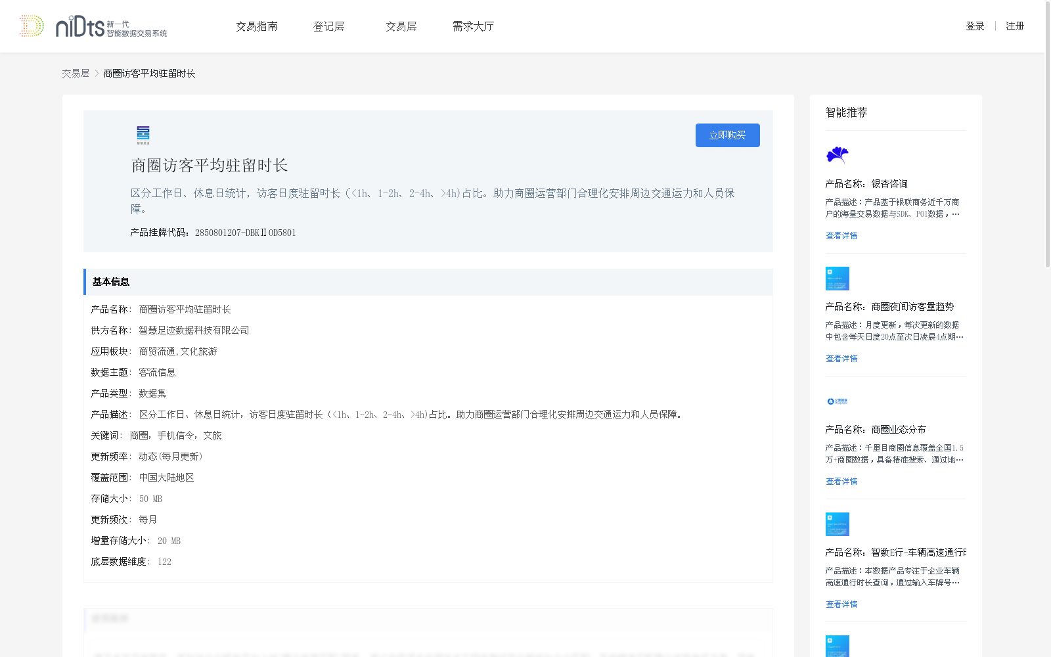Click product name 智数E行-车辆高速通行

(918, 553)
